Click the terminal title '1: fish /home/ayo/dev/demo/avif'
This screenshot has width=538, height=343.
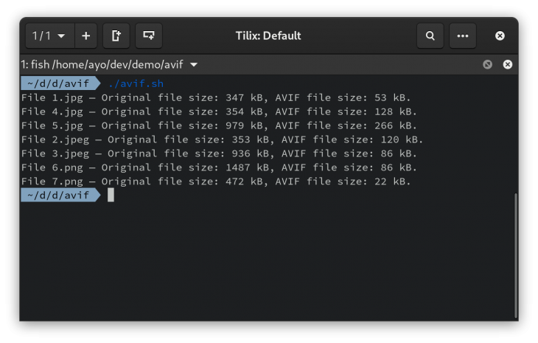pyautogui.click(x=102, y=65)
